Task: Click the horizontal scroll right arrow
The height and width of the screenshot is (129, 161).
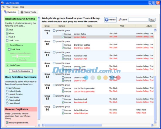Action: point(152,125)
